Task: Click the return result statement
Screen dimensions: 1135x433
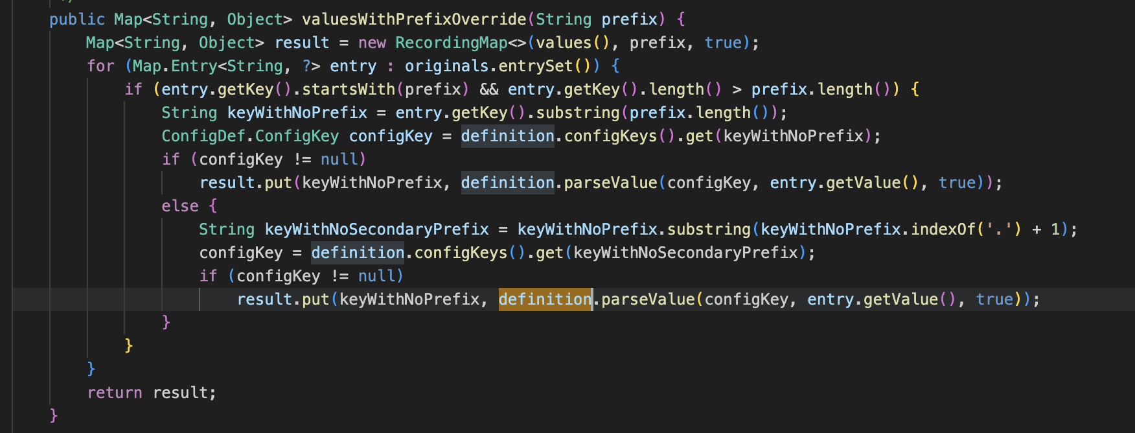Action: 152,393
